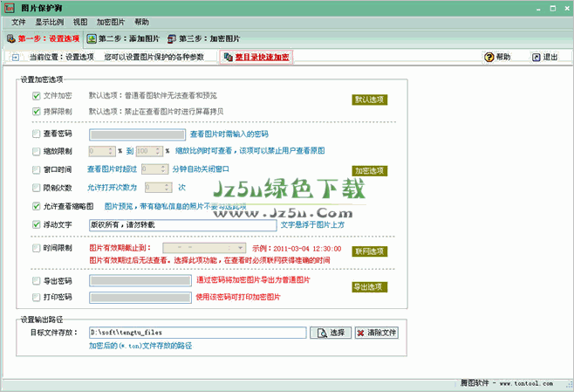Screen dimensions: 574x392
Task: Click the 第三步 加密图片 step icon
Action: pyautogui.click(x=172, y=38)
